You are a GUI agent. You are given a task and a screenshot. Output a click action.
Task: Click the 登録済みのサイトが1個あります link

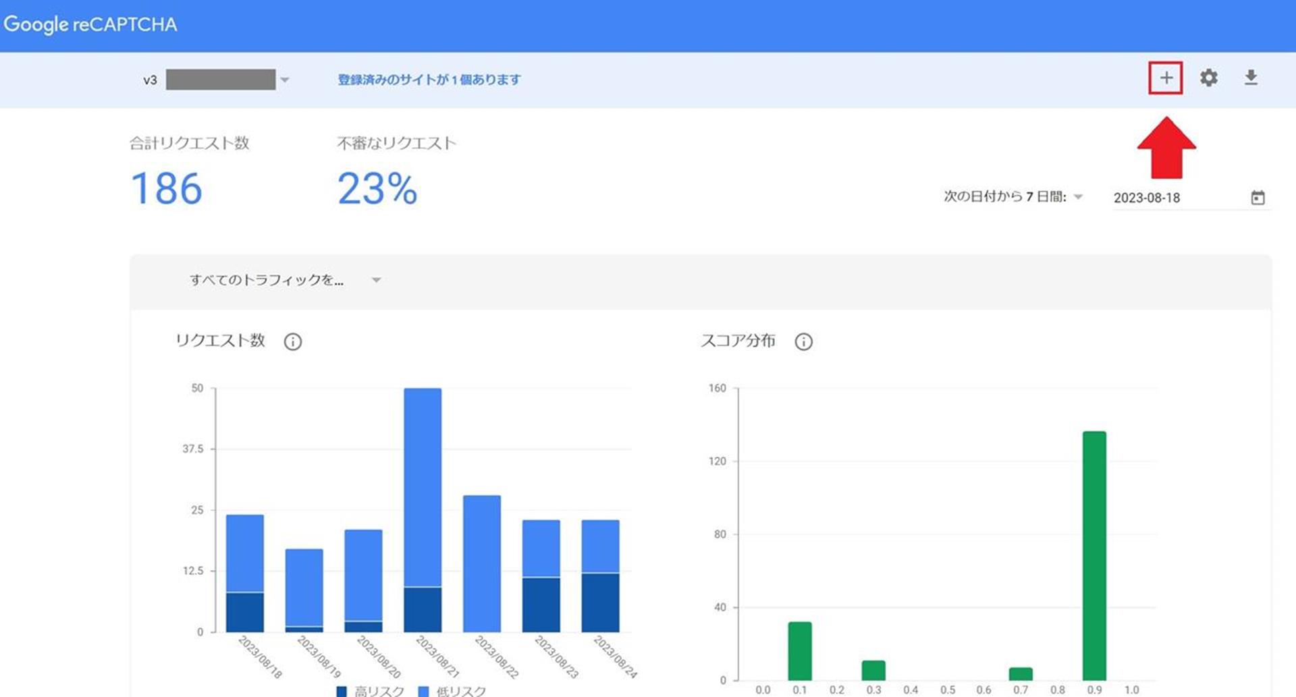[429, 80]
